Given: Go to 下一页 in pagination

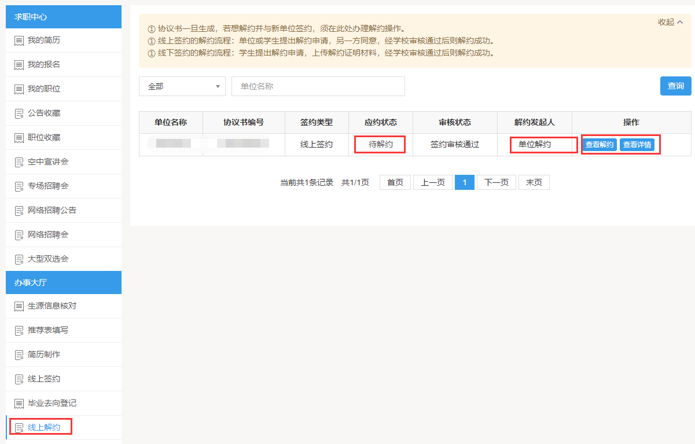Looking at the screenshot, I should (x=496, y=182).
